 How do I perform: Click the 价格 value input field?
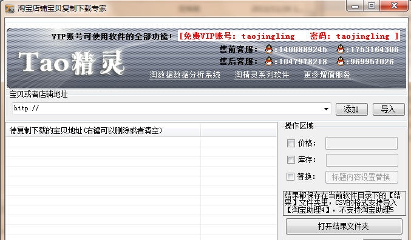coord(361,143)
